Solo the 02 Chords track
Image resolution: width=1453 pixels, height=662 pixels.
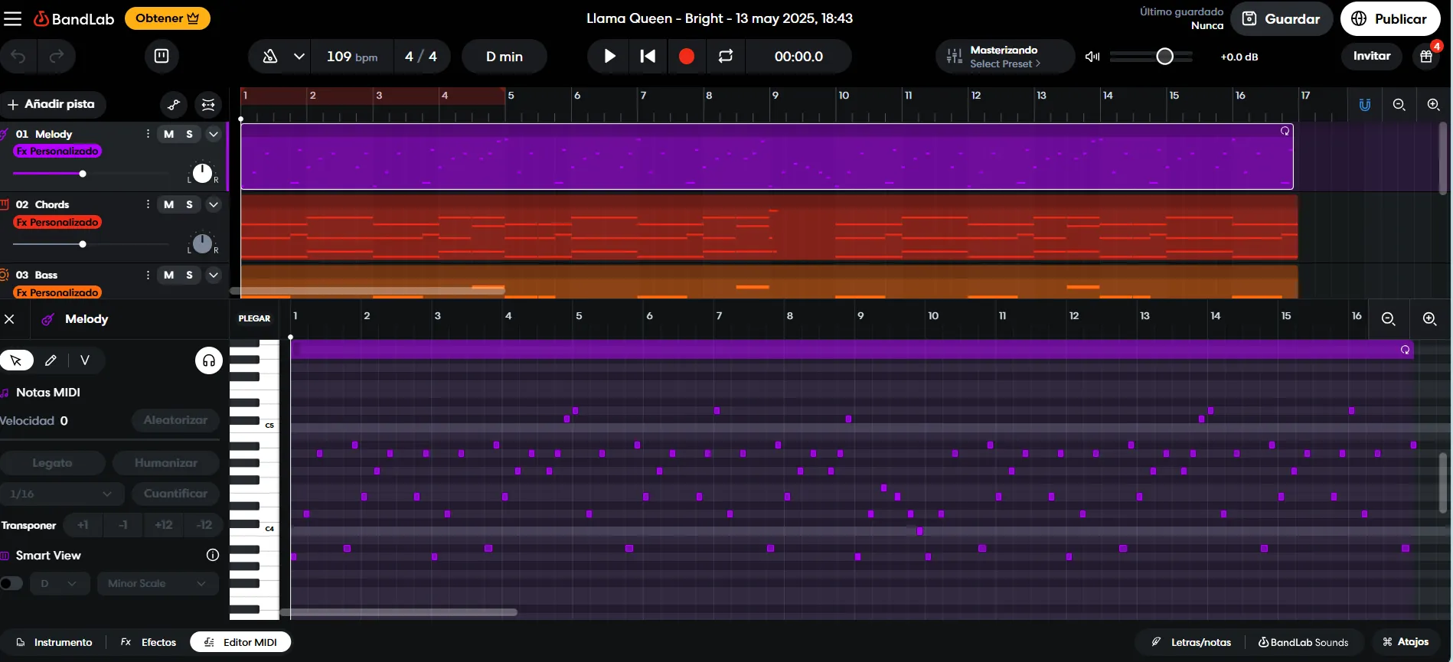point(189,204)
